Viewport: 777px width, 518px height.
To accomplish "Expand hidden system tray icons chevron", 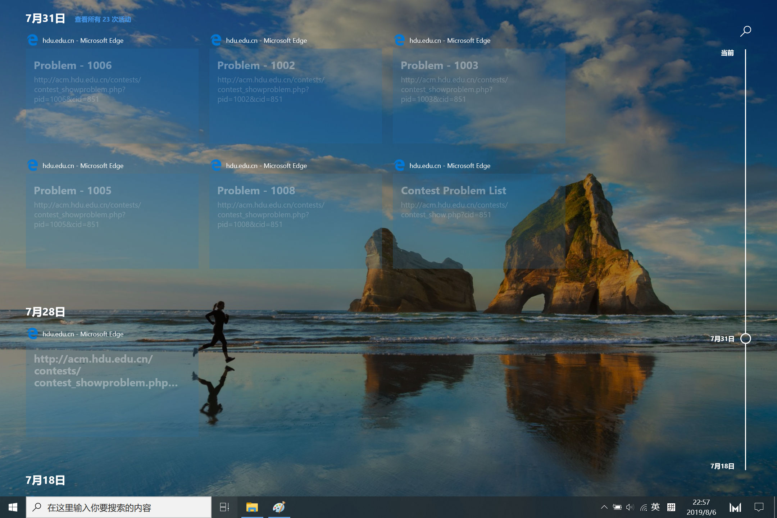I will tap(604, 507).
